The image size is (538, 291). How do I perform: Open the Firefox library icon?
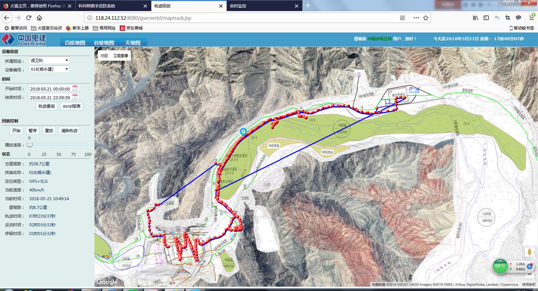point(475,18)
